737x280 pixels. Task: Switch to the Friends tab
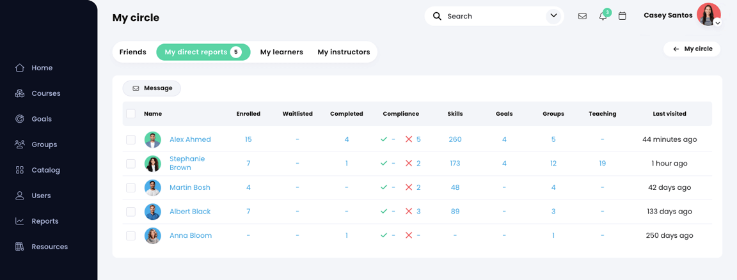coord(133,52)
